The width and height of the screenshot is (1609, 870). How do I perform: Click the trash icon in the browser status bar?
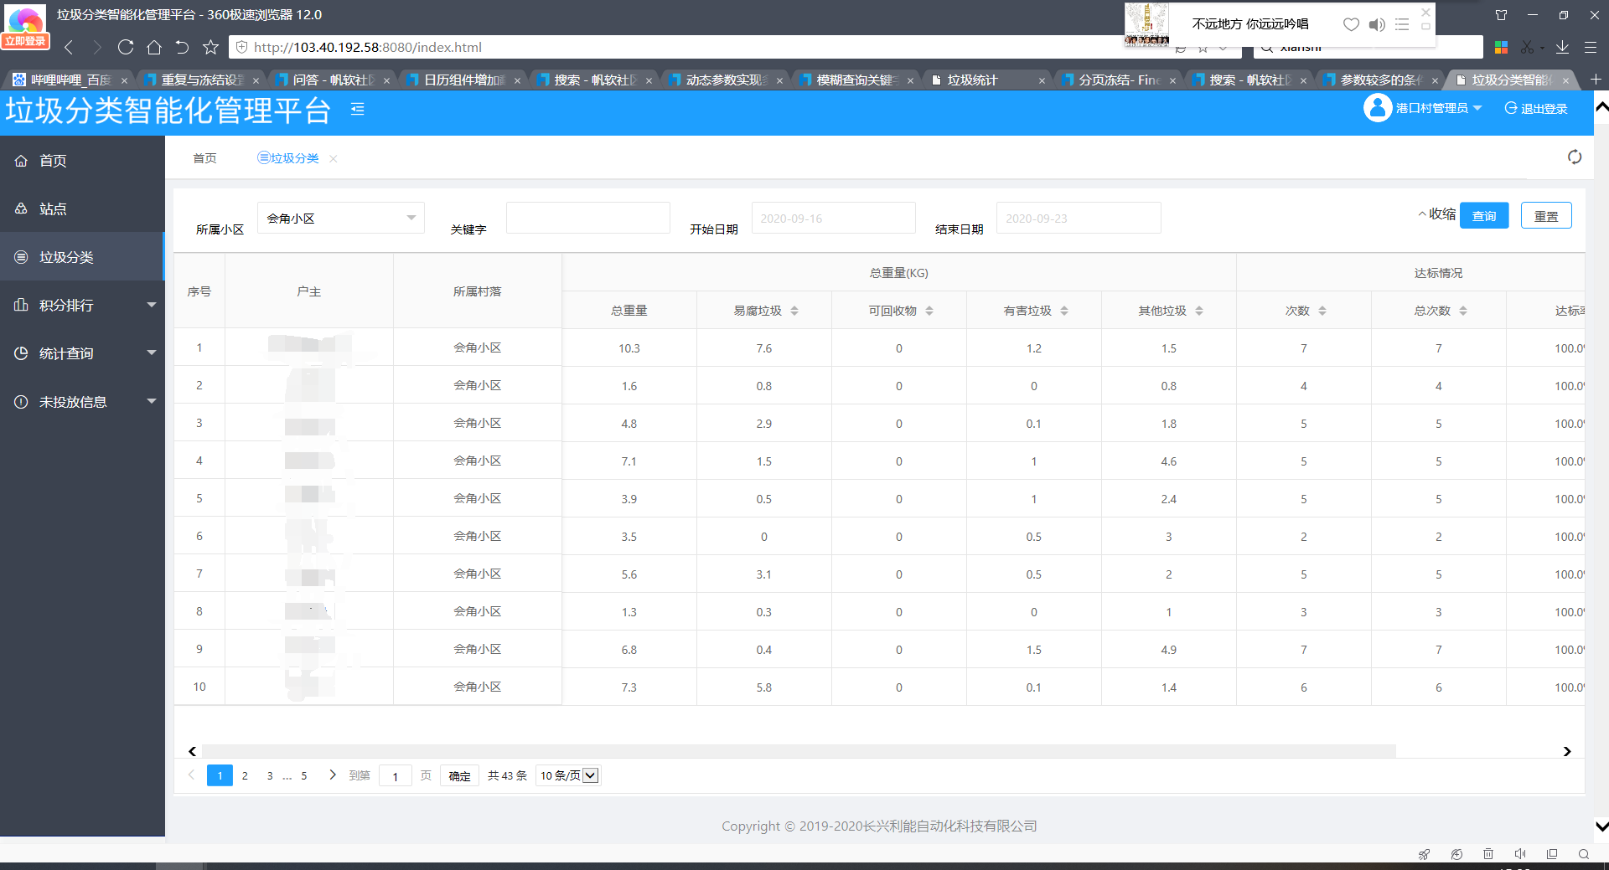[x=1488, y=854]
